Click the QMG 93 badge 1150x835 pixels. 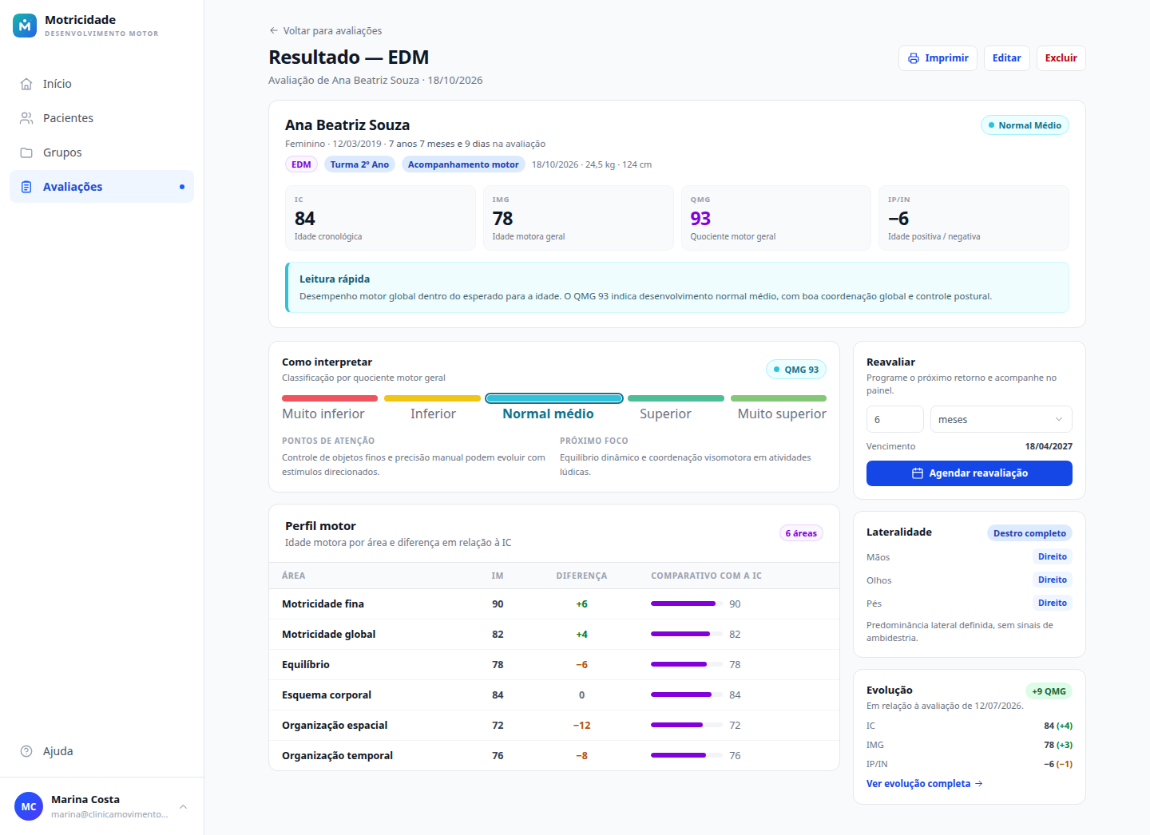[x=796, y=370]
